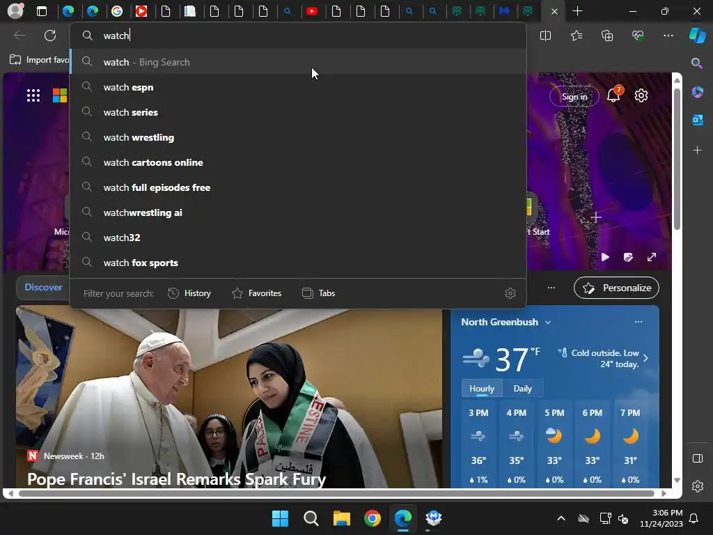Open the Import favorites bookmark item
Screen dimensions: 713x535
click(40, 60)
